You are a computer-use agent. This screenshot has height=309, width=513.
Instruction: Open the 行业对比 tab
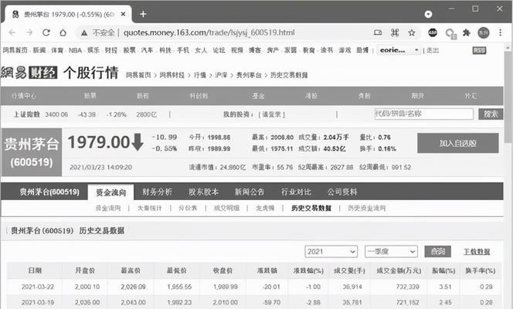point(296,192)
